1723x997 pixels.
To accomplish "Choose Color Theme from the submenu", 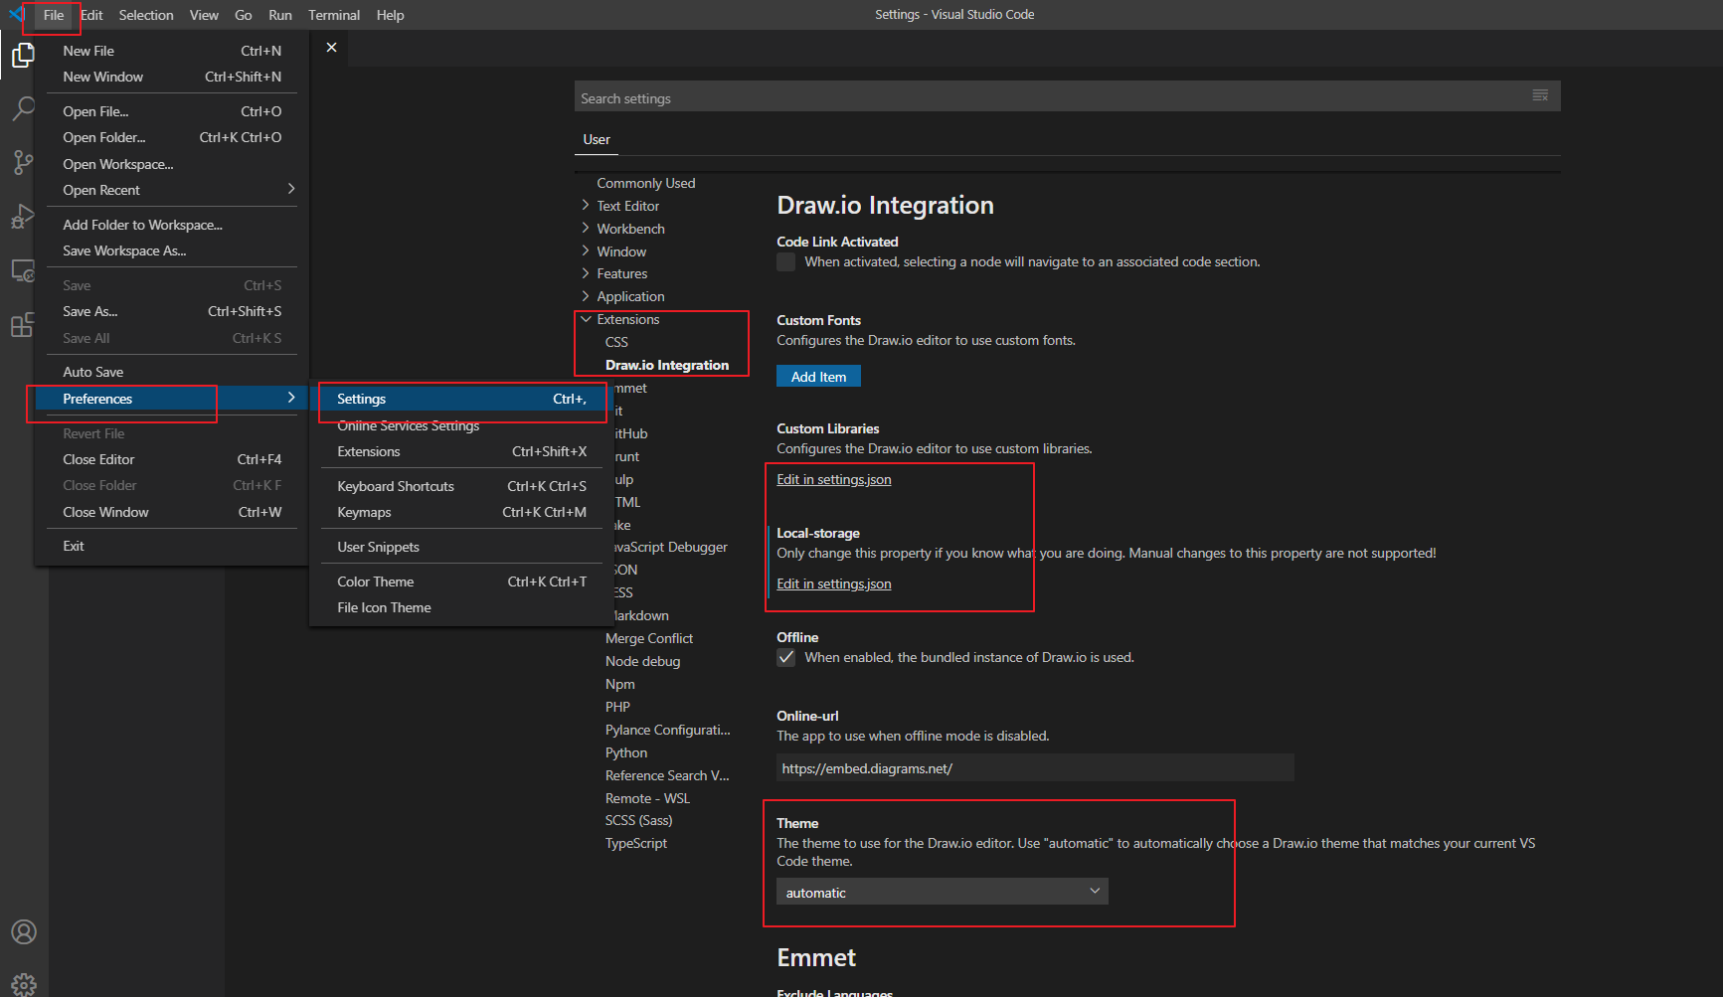I will (x=461, y=582).
